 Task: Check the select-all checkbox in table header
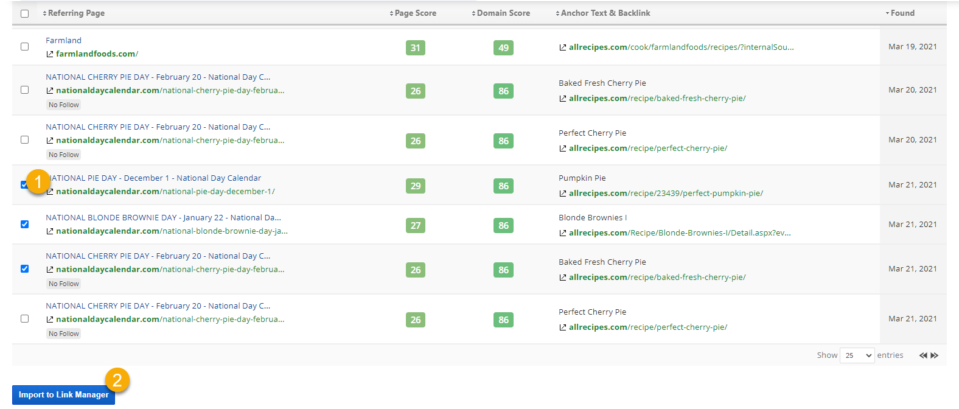(x=25, y=13)
